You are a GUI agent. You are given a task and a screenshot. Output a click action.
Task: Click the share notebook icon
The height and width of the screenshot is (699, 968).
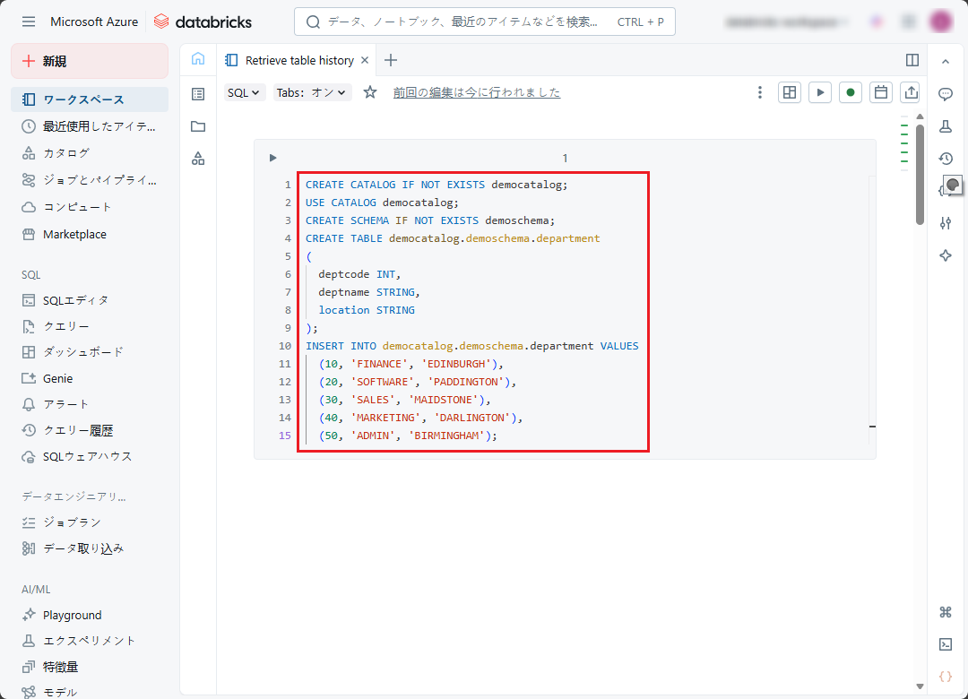[x=911, y=92]
